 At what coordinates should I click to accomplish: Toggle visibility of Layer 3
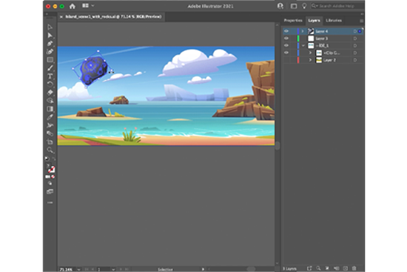(x=286, y=39)
